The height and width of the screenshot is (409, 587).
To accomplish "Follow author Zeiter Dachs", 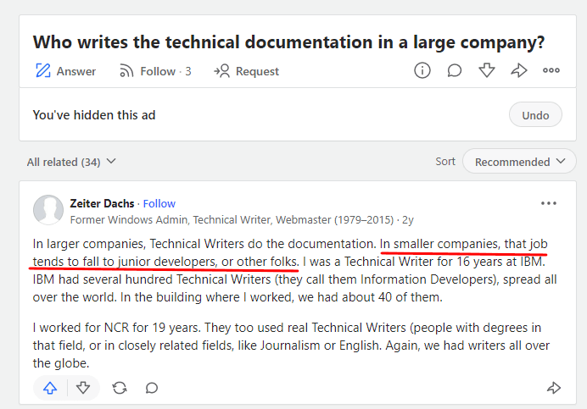I will (159, 203).
